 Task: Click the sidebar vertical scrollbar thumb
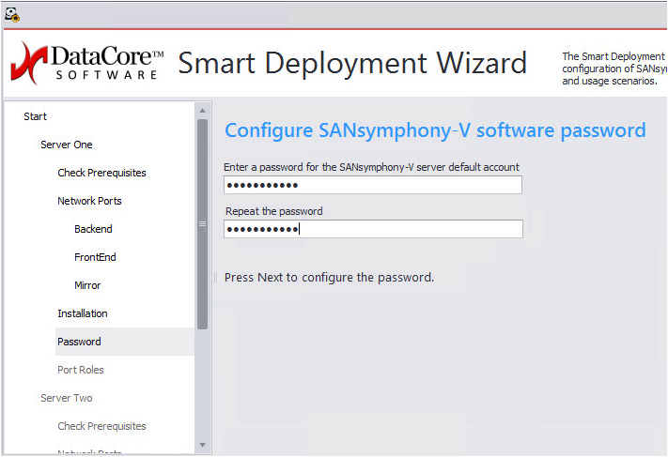202,224
